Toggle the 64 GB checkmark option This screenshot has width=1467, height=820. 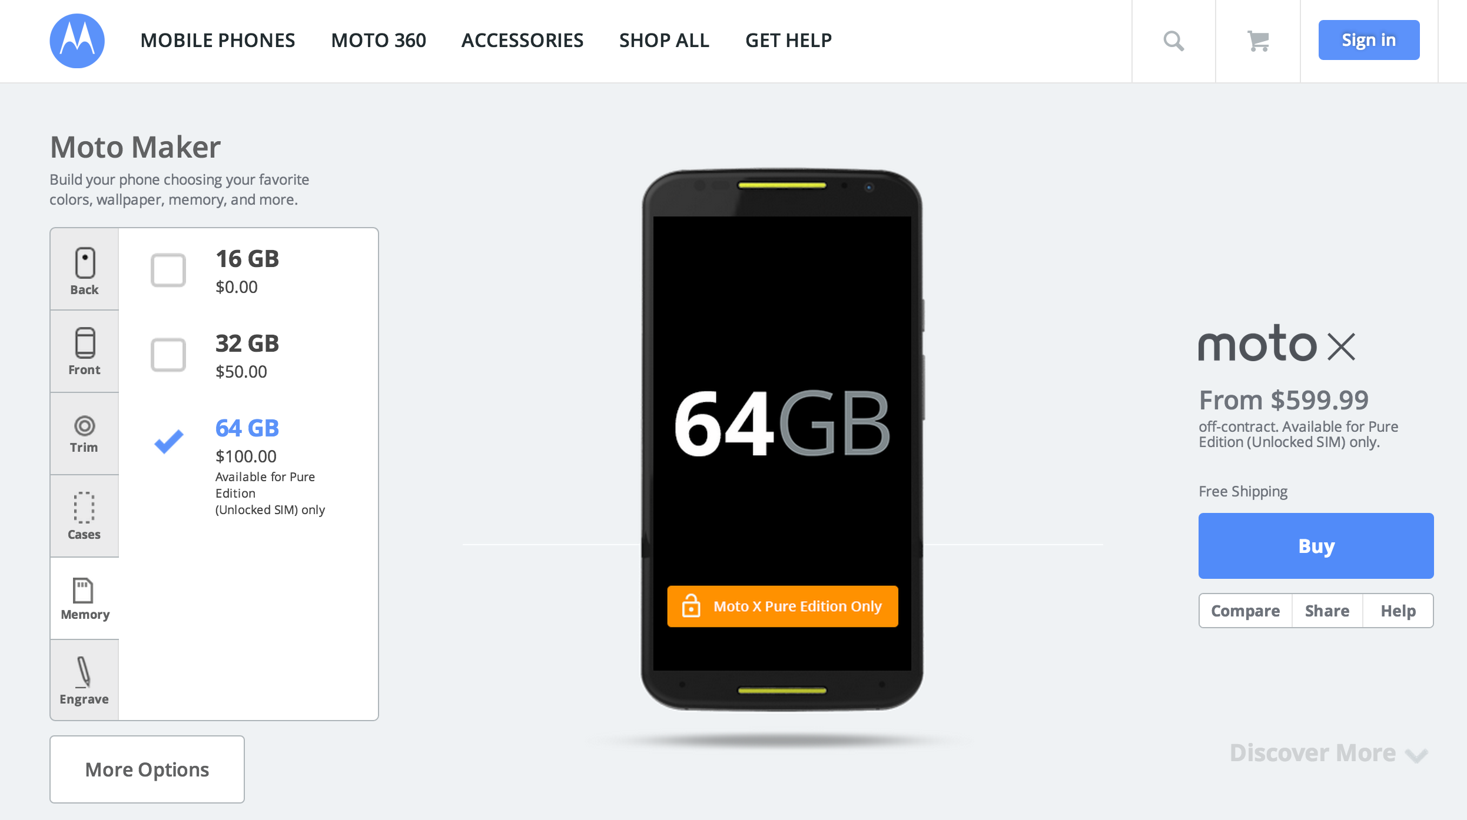click(x=169, y=441)
